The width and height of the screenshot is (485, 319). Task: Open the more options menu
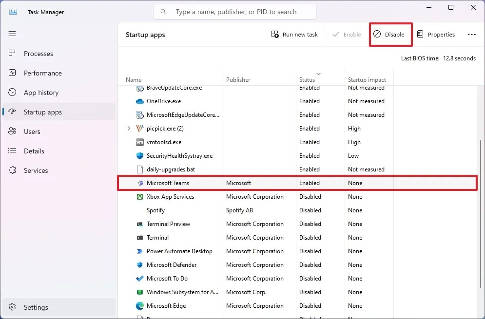[x=471, y=34]
